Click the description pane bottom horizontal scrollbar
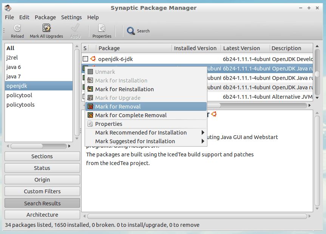This screenshot has width=326, height=234. pyautogui.click(x=197, y=216)
